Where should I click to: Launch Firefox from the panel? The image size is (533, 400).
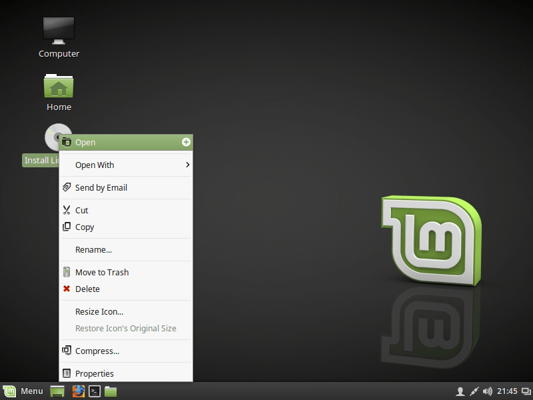(79, 391)
